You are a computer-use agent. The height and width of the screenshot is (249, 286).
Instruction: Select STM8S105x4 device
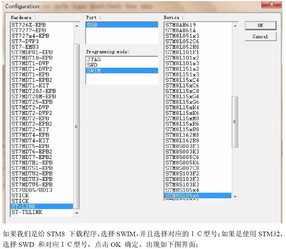198,190
